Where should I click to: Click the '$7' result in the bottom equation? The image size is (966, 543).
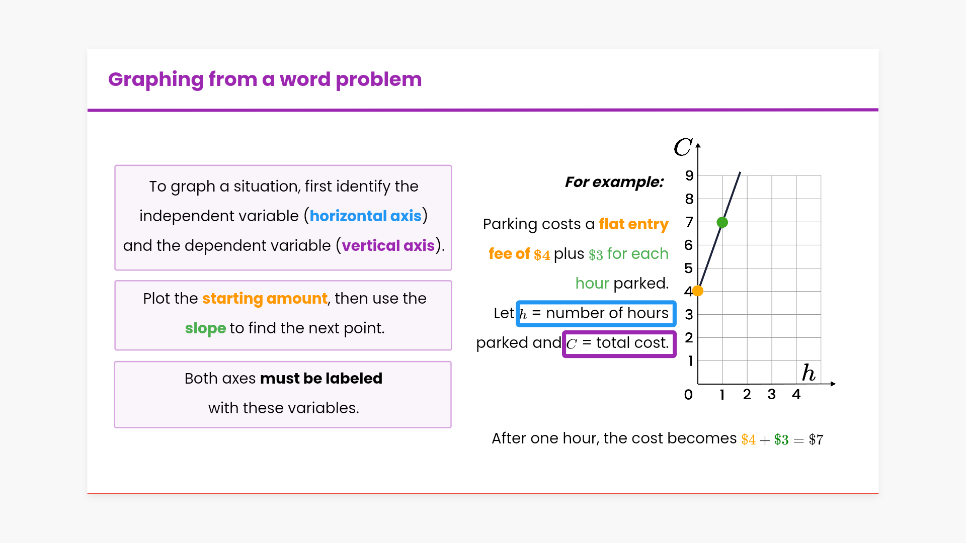(816, 439)
